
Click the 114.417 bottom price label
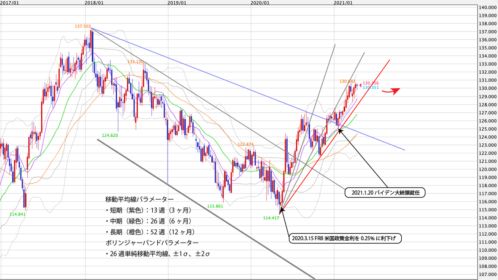coord(271,217)
